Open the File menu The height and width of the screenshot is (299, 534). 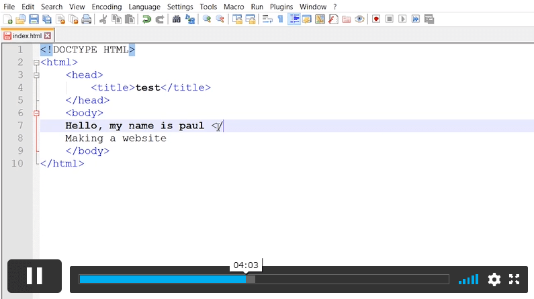(x=9, y=7)
